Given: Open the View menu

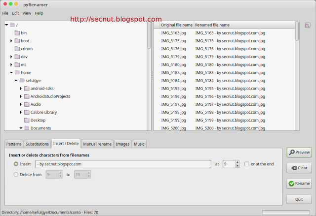Looking at the screenshot, I should [x=27, y=13].
